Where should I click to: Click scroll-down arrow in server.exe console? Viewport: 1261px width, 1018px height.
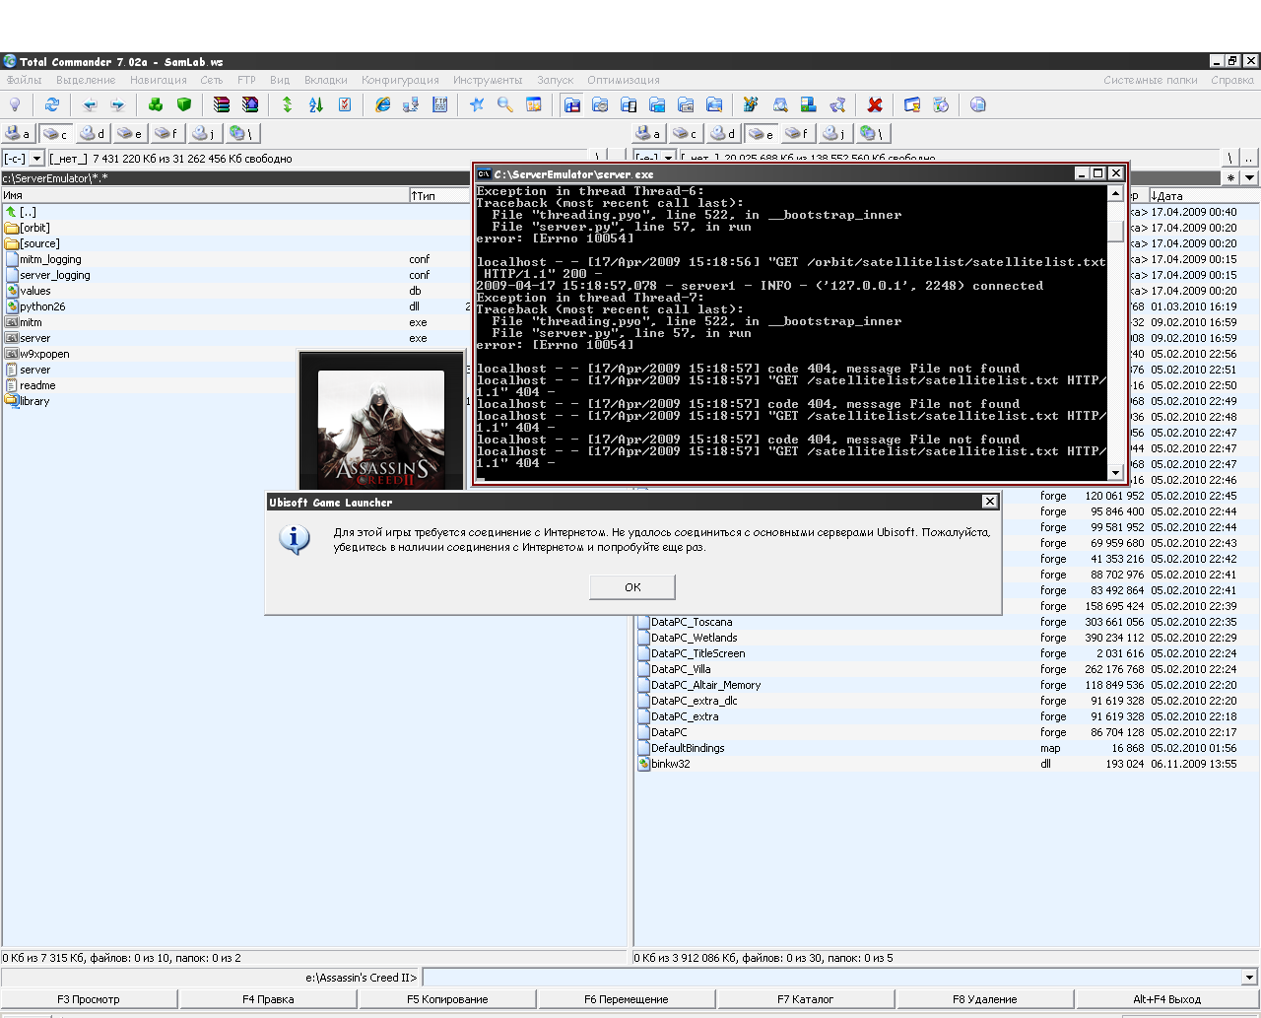1115,472
